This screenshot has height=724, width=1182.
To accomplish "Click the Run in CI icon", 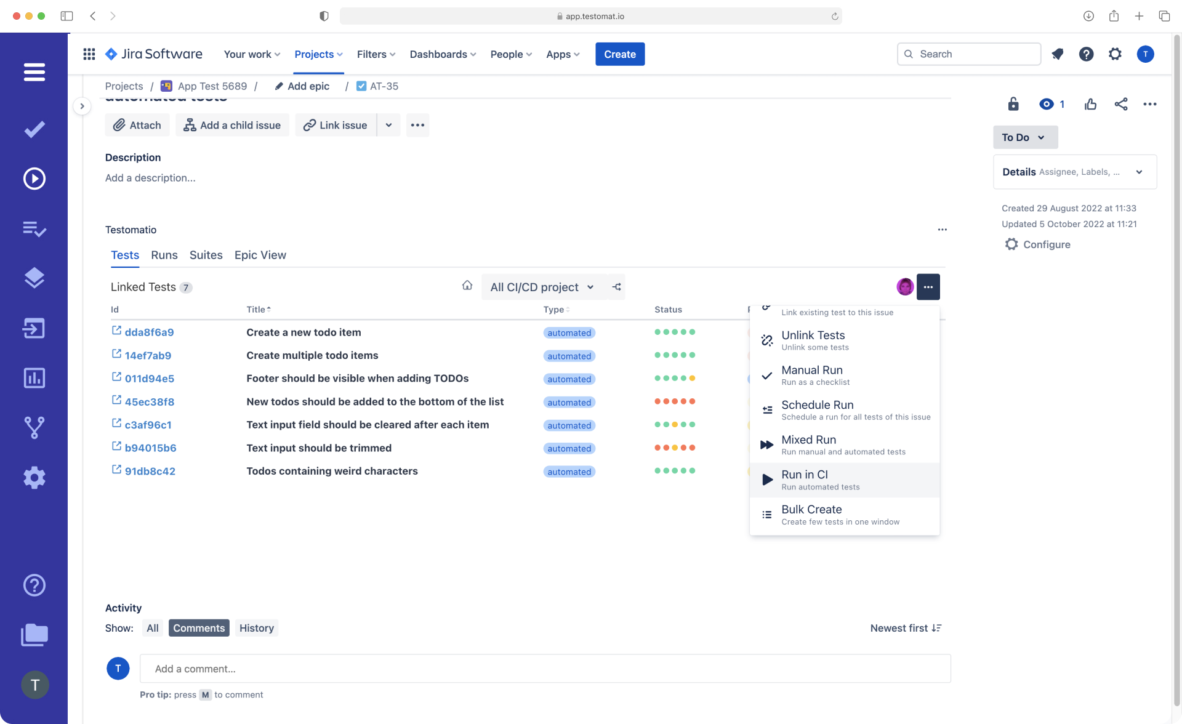I will pos(766,480).
